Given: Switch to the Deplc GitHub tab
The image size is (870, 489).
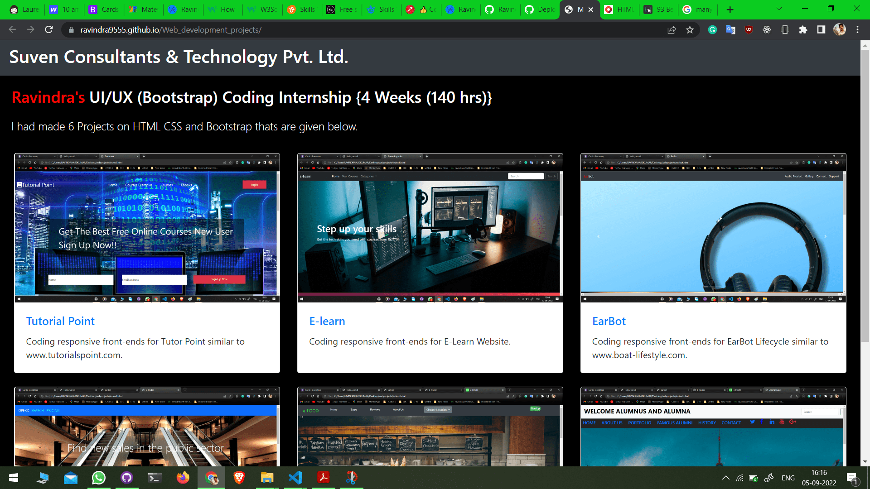Looking at the screenshot, I should 540,10.
